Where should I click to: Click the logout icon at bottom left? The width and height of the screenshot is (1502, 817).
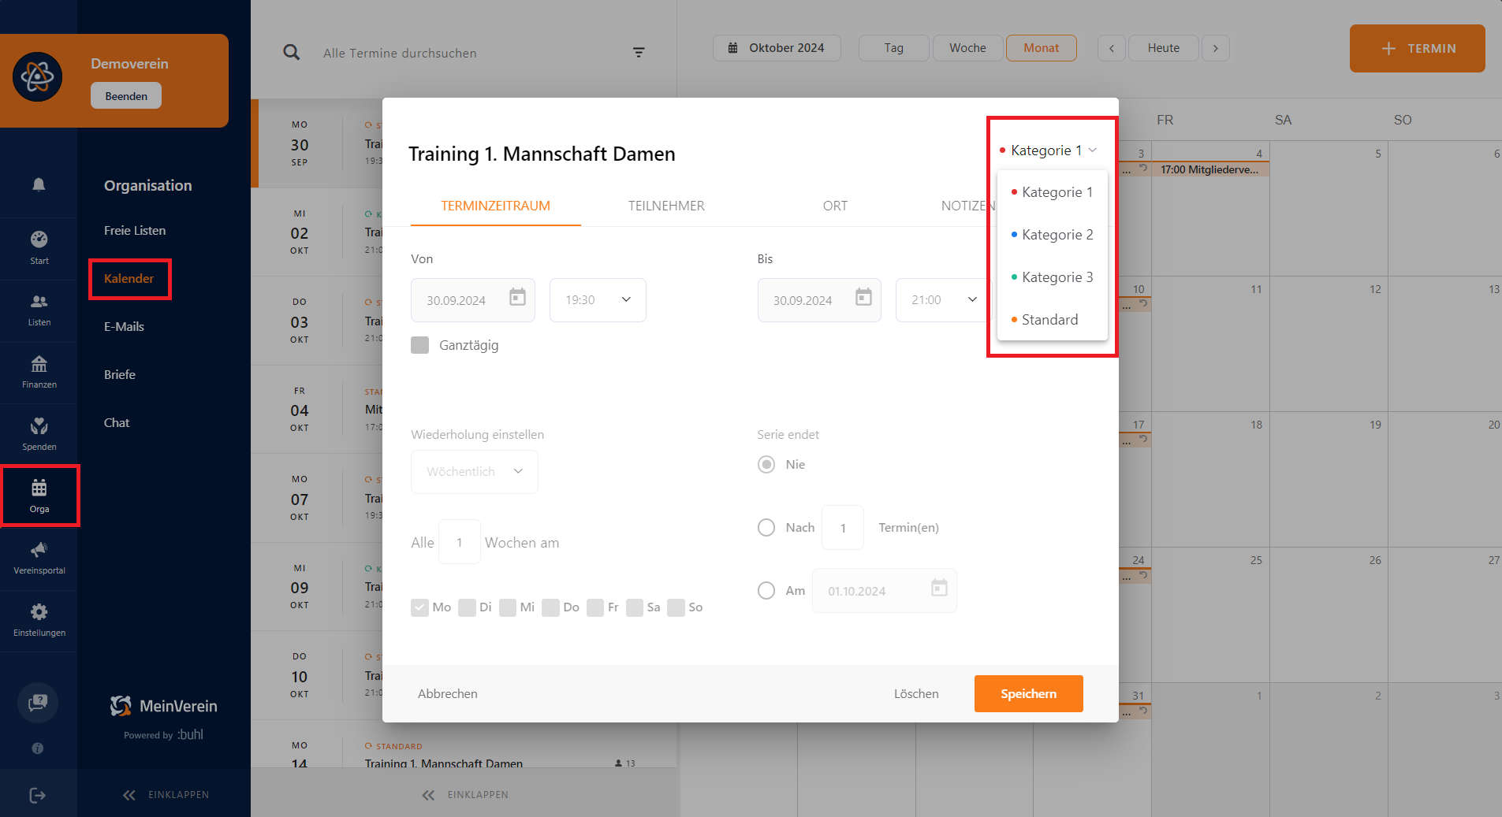coord(38,795)
